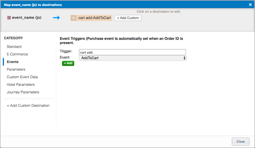
Task: Switch to the Parameters category
Action: point(16,69)
